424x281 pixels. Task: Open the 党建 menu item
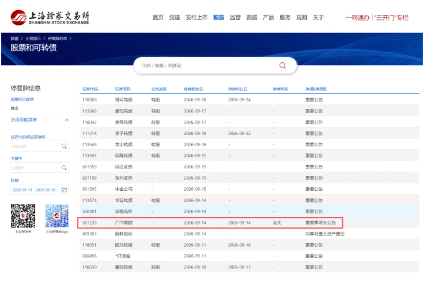tap(174, 17)
